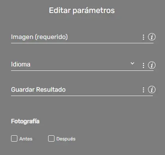Open the three-dot menu for Imagen
This screenshot has width=165, height=155.
[x=143, y=37]
